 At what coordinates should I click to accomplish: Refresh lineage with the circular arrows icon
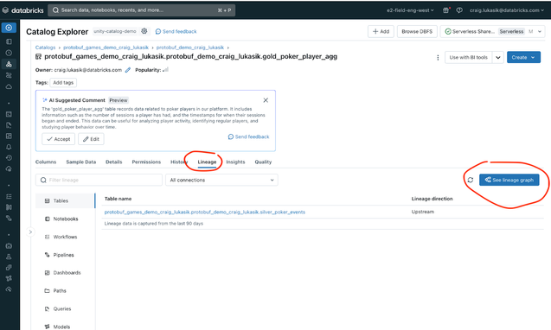471,180
